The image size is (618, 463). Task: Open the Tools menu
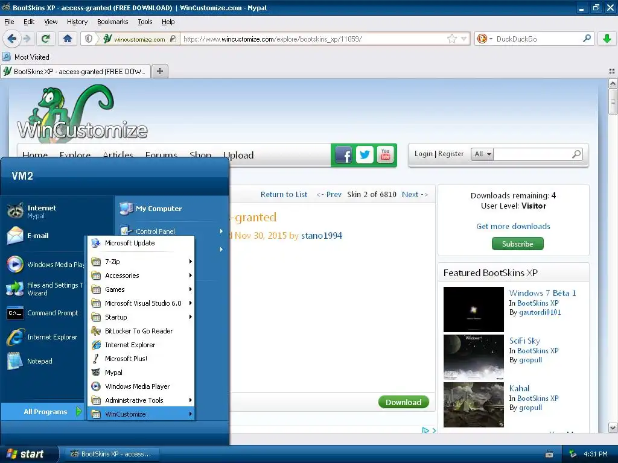(145, 22)
